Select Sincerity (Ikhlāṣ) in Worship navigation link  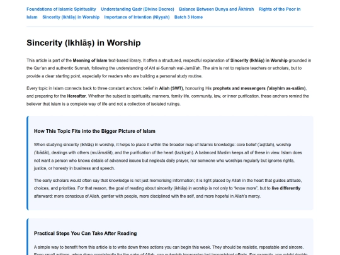71,17
